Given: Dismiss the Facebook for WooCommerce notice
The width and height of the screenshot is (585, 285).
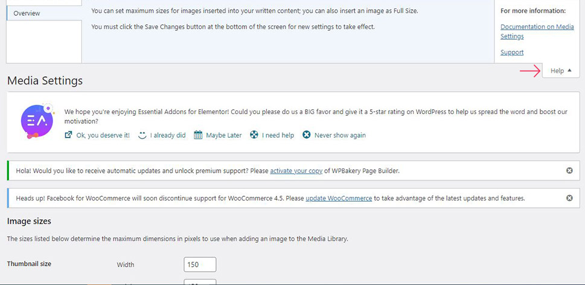Looking at the screenshot, I should coord(569,198).
